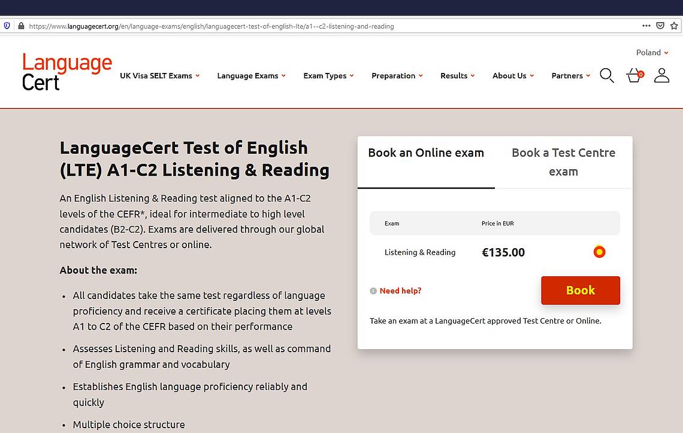The height and width of the screenshot is (433, 683).
Task: Expand the Preparation menu
Action: 397,75
